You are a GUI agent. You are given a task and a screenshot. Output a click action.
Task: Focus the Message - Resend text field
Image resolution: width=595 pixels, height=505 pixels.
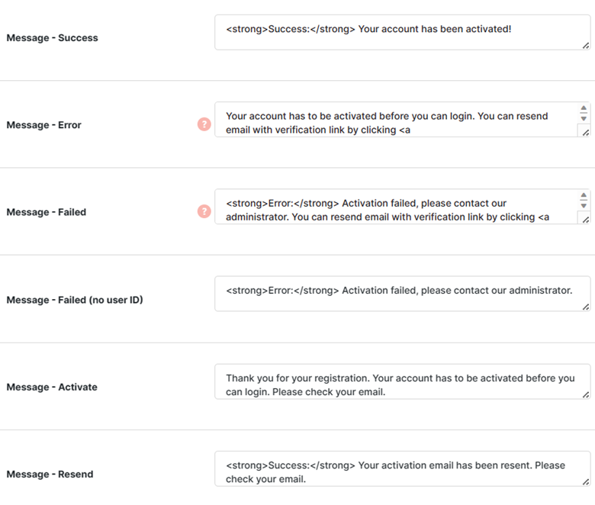tap(402, 468)
